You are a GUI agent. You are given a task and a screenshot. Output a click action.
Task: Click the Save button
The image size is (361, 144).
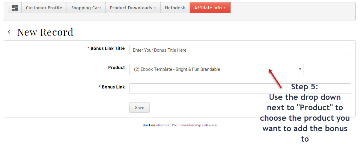click(x=139, y=108)
